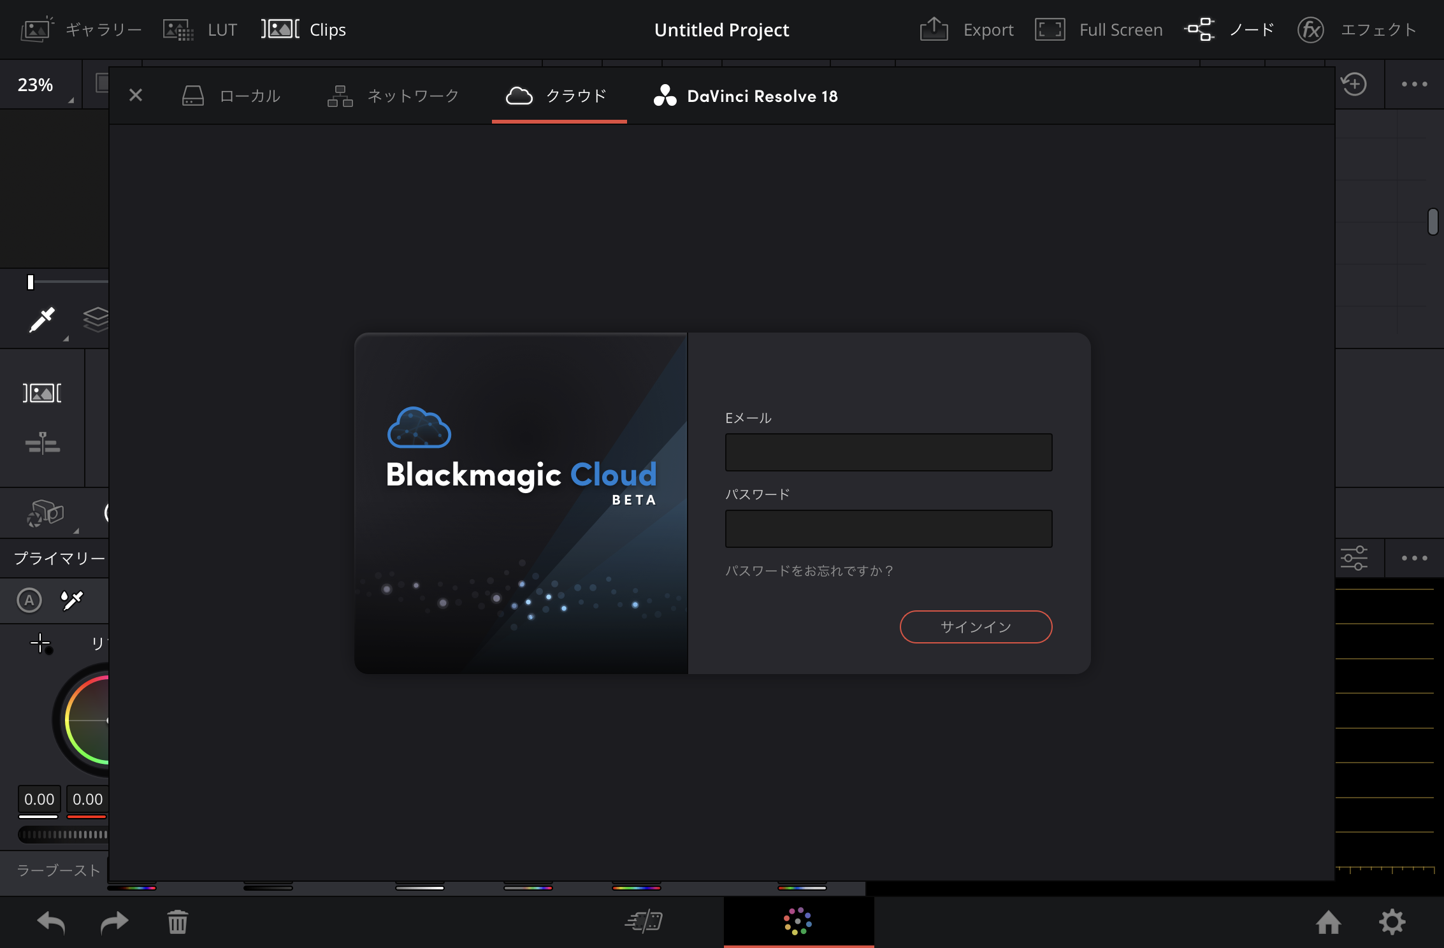Open the Clips panel

point(304,29)
